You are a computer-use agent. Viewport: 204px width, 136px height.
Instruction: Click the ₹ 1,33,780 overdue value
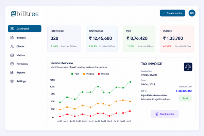(173, 38)
